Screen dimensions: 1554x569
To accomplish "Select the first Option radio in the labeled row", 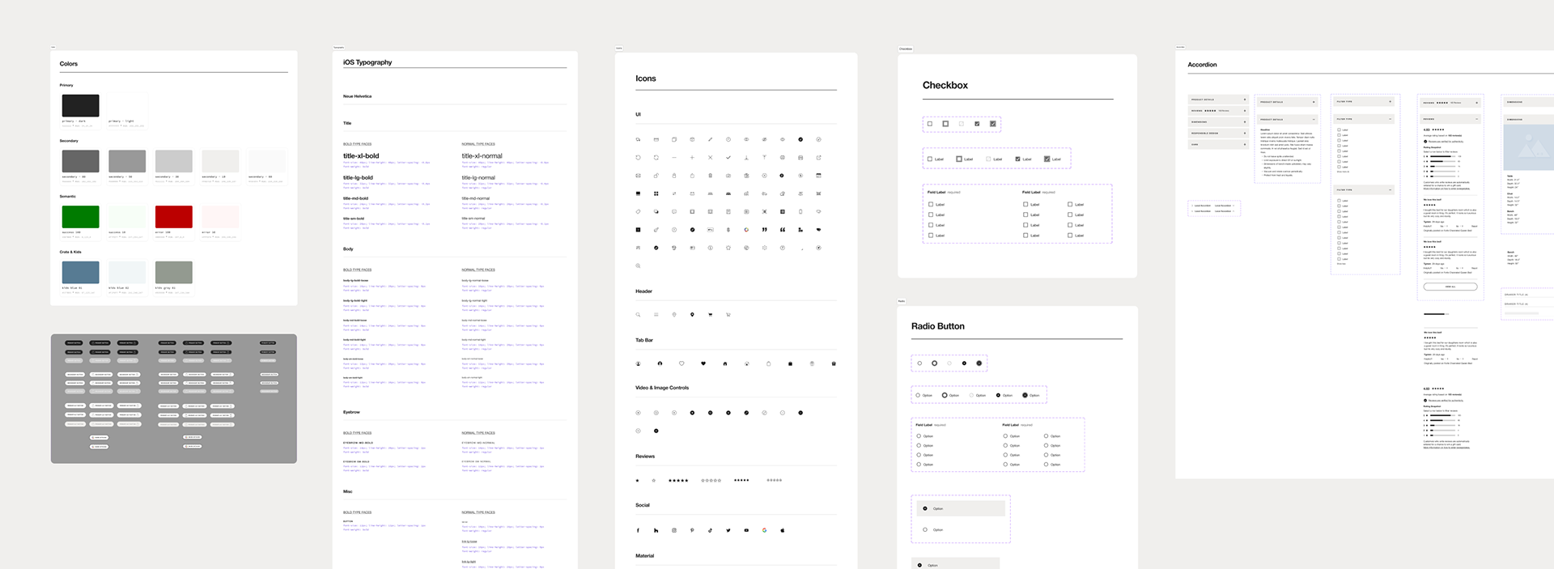I will 918,395.
